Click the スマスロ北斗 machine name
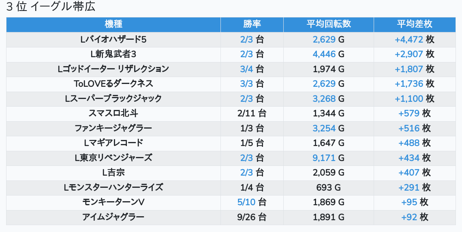This screenshot has height=232, width=462. [x=113, y=113]
